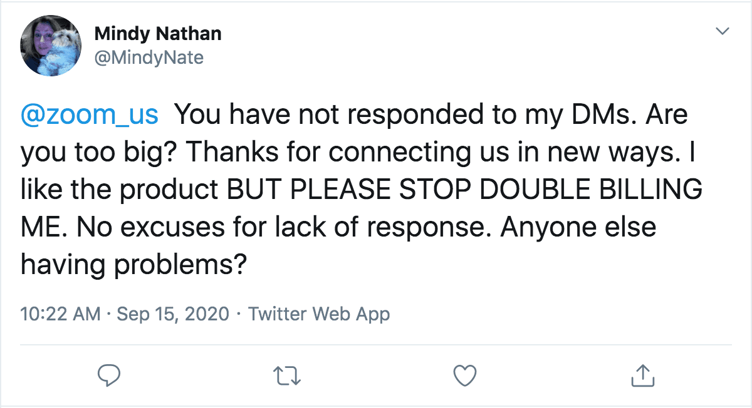Visit the @zoom_us mention
752x408 pixels.
[x=90, y=115]
